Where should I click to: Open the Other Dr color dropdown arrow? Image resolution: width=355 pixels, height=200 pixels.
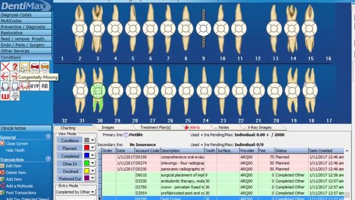click(x=93, y=163)
